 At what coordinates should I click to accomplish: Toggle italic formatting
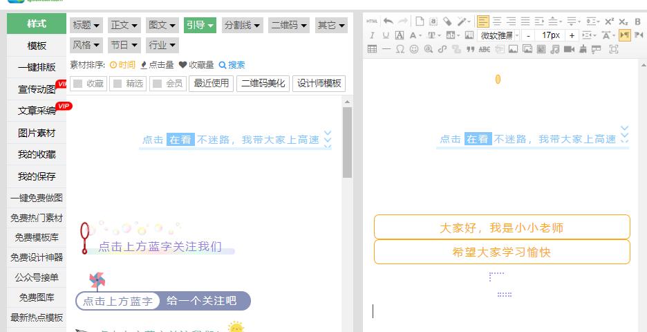pyautogui.click(x=372, y=35)
